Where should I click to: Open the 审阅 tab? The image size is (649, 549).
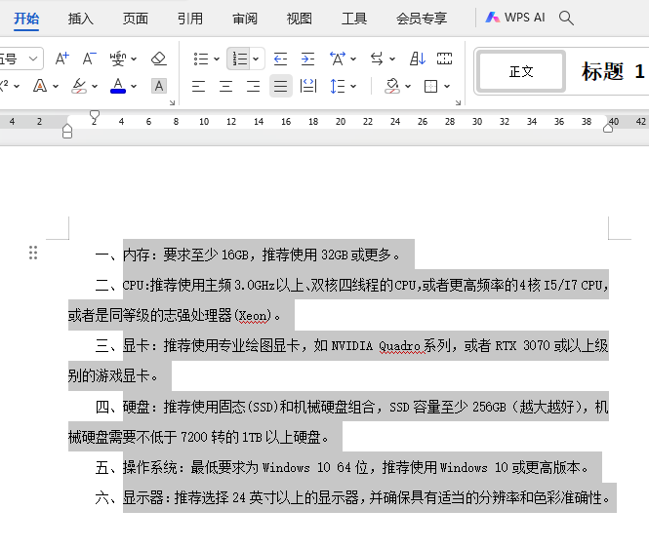(245, 19)
